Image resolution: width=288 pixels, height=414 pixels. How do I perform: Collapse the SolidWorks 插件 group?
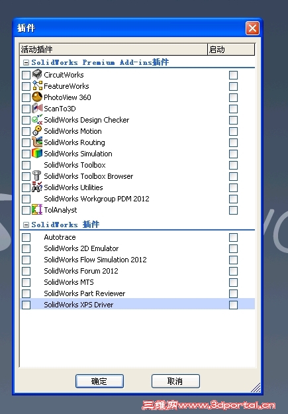coord(26,225)
